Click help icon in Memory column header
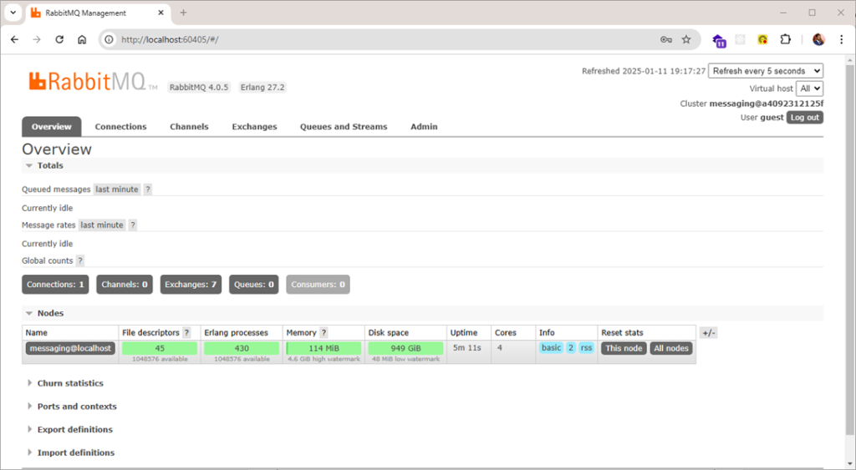The height and width of the screenshot is (470, 856). (324, 333)
